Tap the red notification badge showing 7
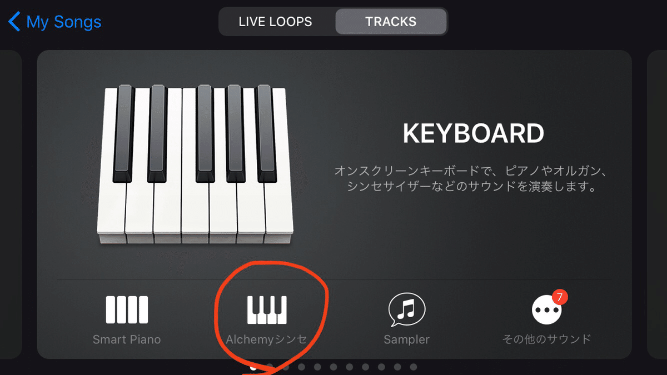Screen dimensions: 667x375 (x=560, y=297)
